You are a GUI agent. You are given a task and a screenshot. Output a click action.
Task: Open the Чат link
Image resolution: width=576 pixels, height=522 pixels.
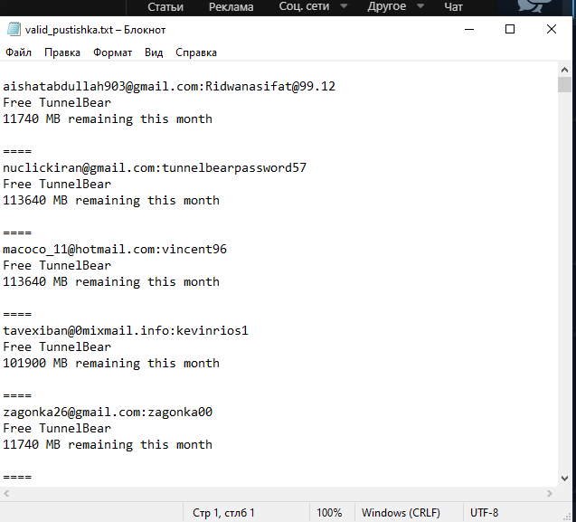[454, 7]
